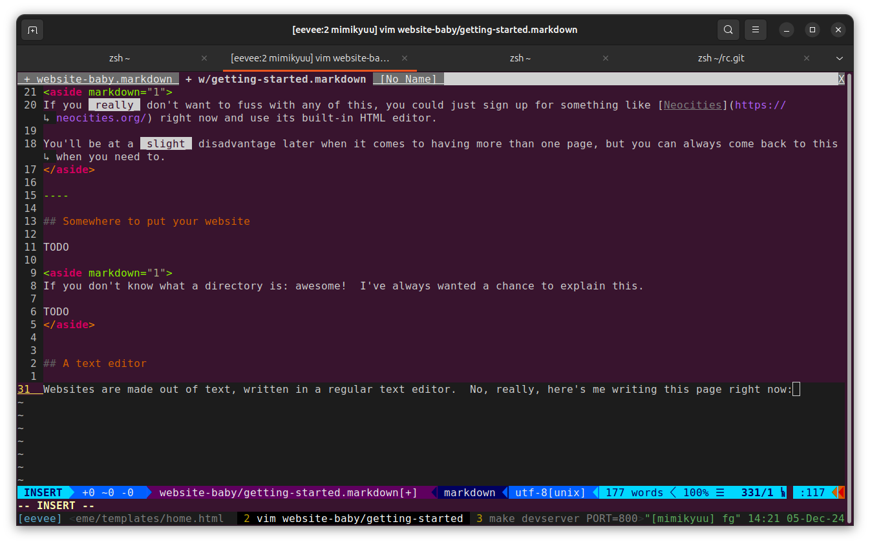Click the Neocities link text

(x=692, y=105)
